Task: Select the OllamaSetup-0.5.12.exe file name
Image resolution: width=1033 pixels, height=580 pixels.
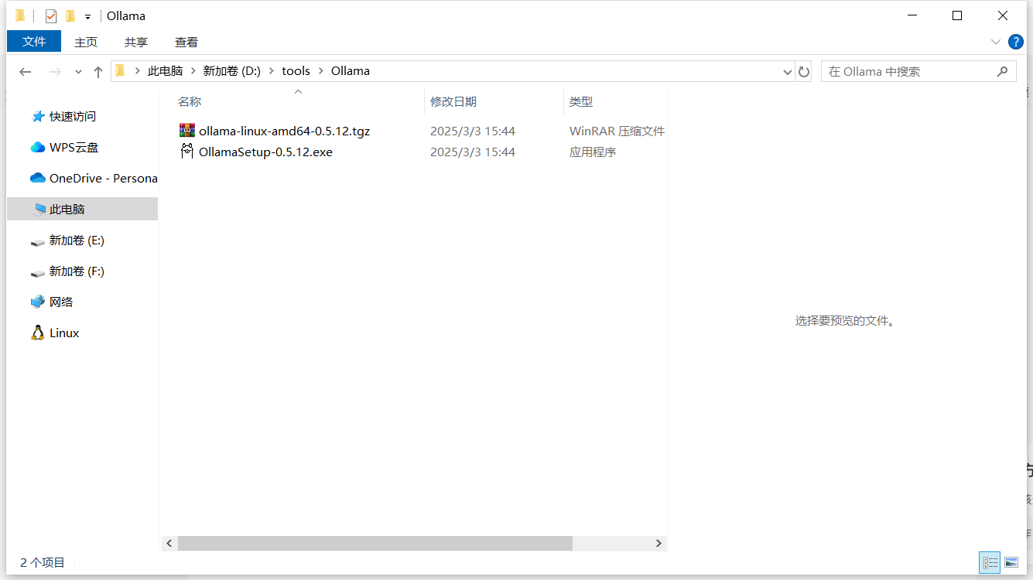Action: [265, 152]
